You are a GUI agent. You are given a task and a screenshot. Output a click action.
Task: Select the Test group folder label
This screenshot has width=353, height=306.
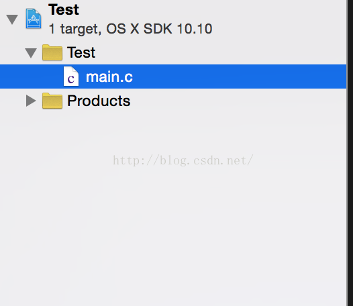81,52
